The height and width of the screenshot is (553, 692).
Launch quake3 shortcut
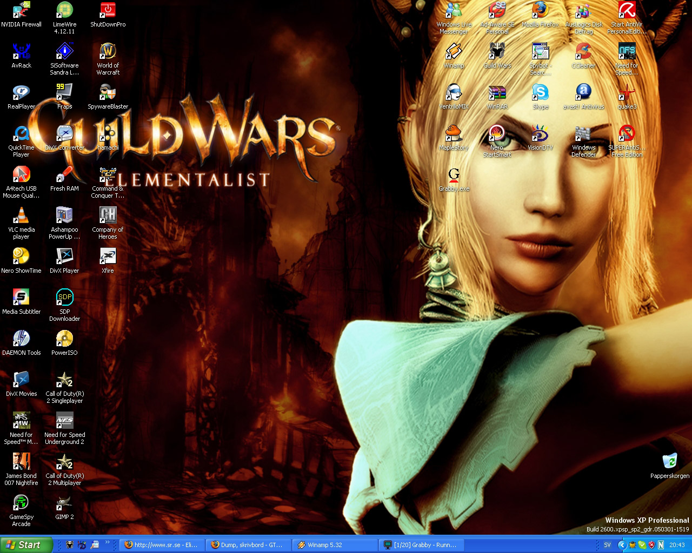pos(627,97)
